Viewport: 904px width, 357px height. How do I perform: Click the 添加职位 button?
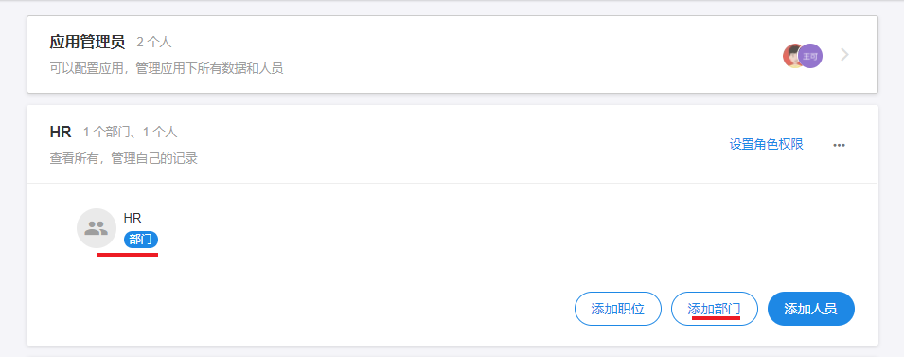point(617,309)
